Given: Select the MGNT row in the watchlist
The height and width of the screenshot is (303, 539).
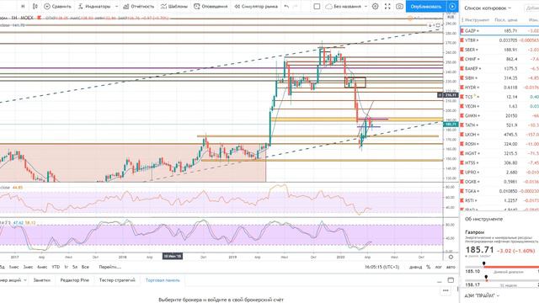Looking at the screenshot, I should coord(499,153).
